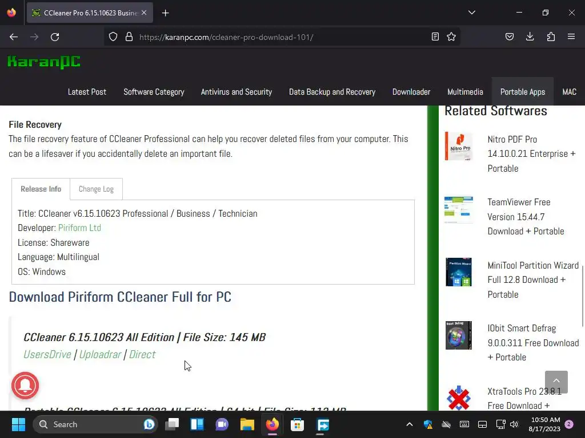Open a new browser tab
The height and width of the screenshot is (438, 585).
coord(165,13)
